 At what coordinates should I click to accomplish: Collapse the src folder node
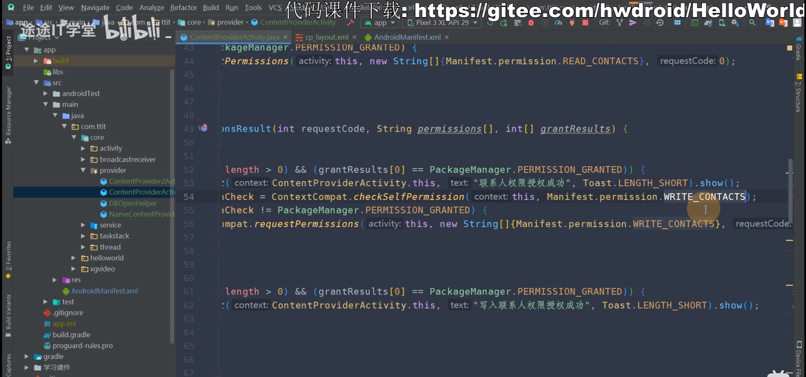pyautogui.click(x=36, y=82)
